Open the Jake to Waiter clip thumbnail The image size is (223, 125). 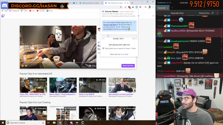click(63, 85)
